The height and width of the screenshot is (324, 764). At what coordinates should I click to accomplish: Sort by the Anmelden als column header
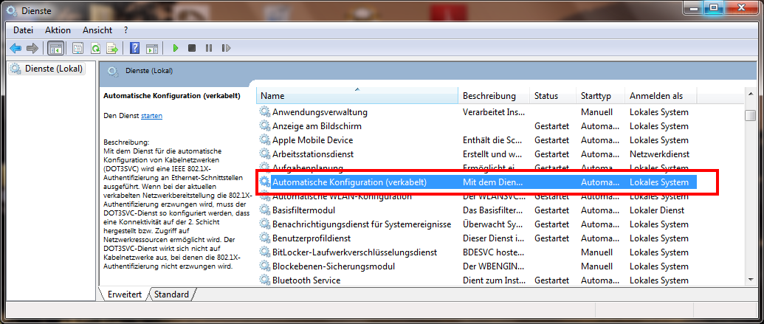[x=661, y=96]
